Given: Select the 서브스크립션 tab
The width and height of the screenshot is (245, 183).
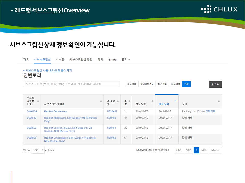Looking at the screenshot, I should tap(42, 59).
